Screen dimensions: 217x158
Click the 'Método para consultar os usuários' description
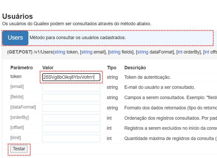pos(77,38)
